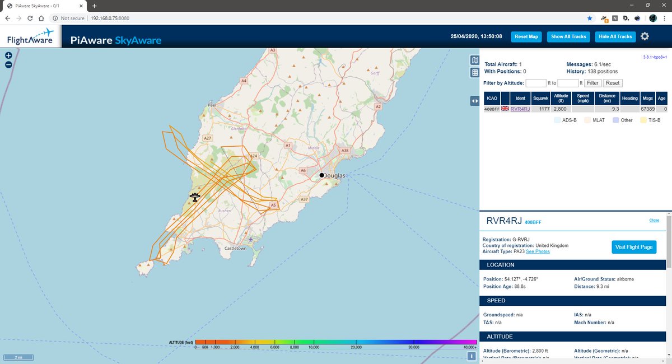The height and width of the screenshot is (364, 672).
Task: Click the grid/table view icon below map layers
Action: pos(475,71)
